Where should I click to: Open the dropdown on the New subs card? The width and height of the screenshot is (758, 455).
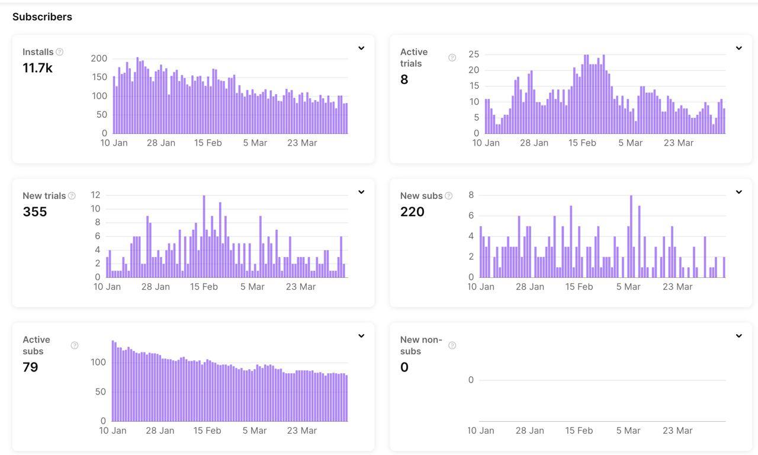pos(738,192)
